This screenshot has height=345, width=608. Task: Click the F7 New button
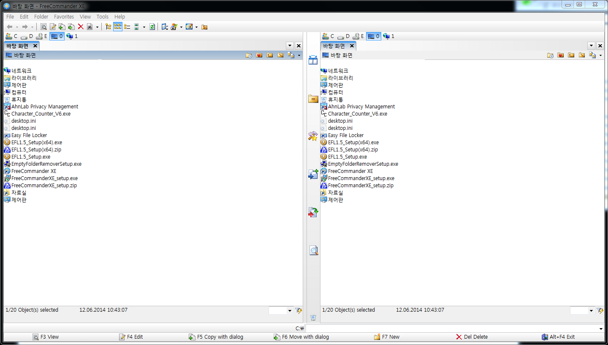tap(387, 337)
